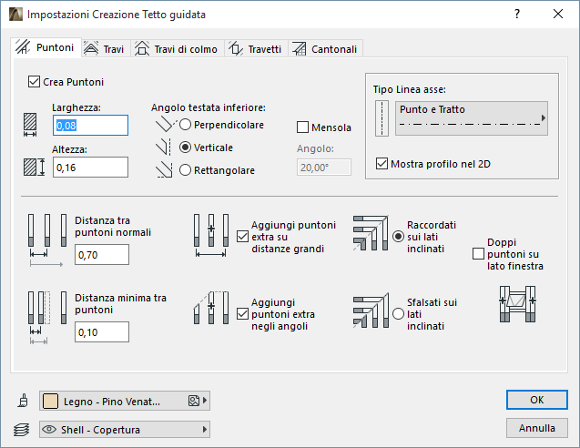Click the Raccordati sui lati inclinati diagram icon
This screenshot has width=580, height=448.
click(371, 235)
